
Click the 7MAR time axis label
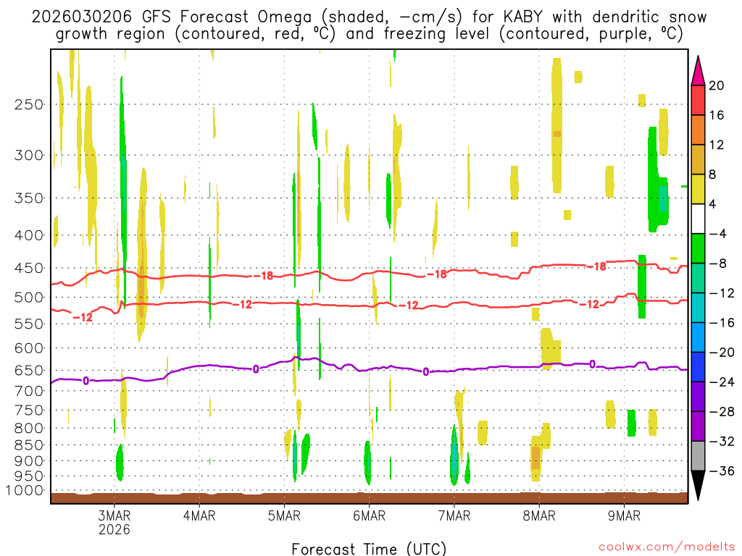pyautogui.click(x=454, y=515)
